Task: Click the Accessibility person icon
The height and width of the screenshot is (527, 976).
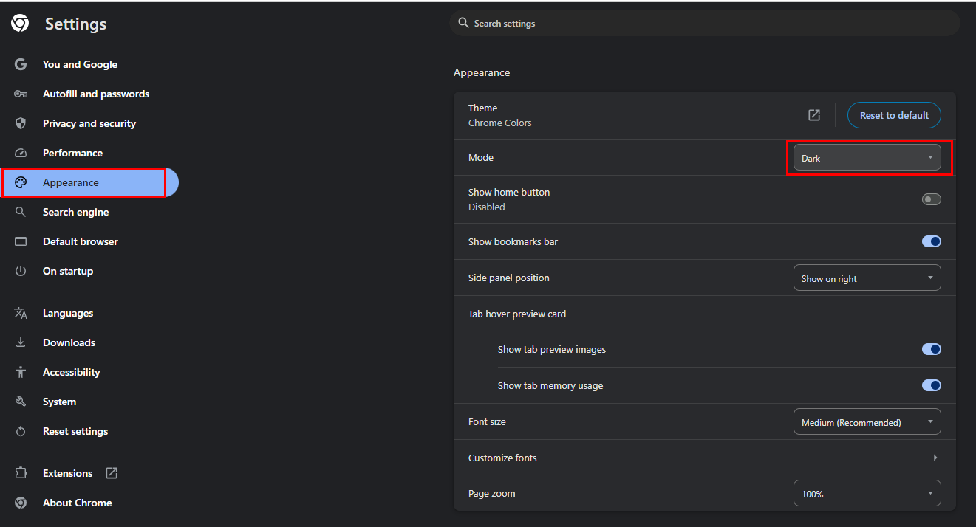Action: point(21,372)
